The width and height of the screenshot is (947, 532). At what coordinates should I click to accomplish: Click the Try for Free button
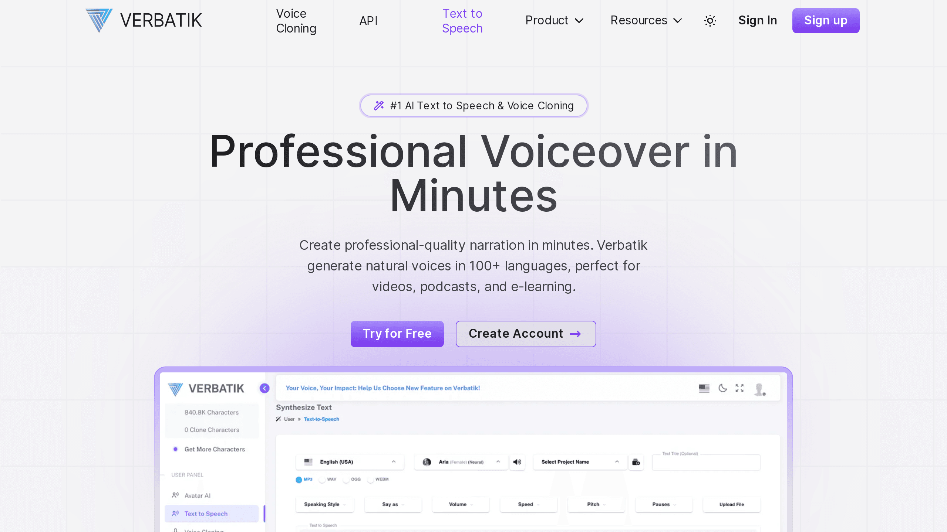click(x=397, y=334)
